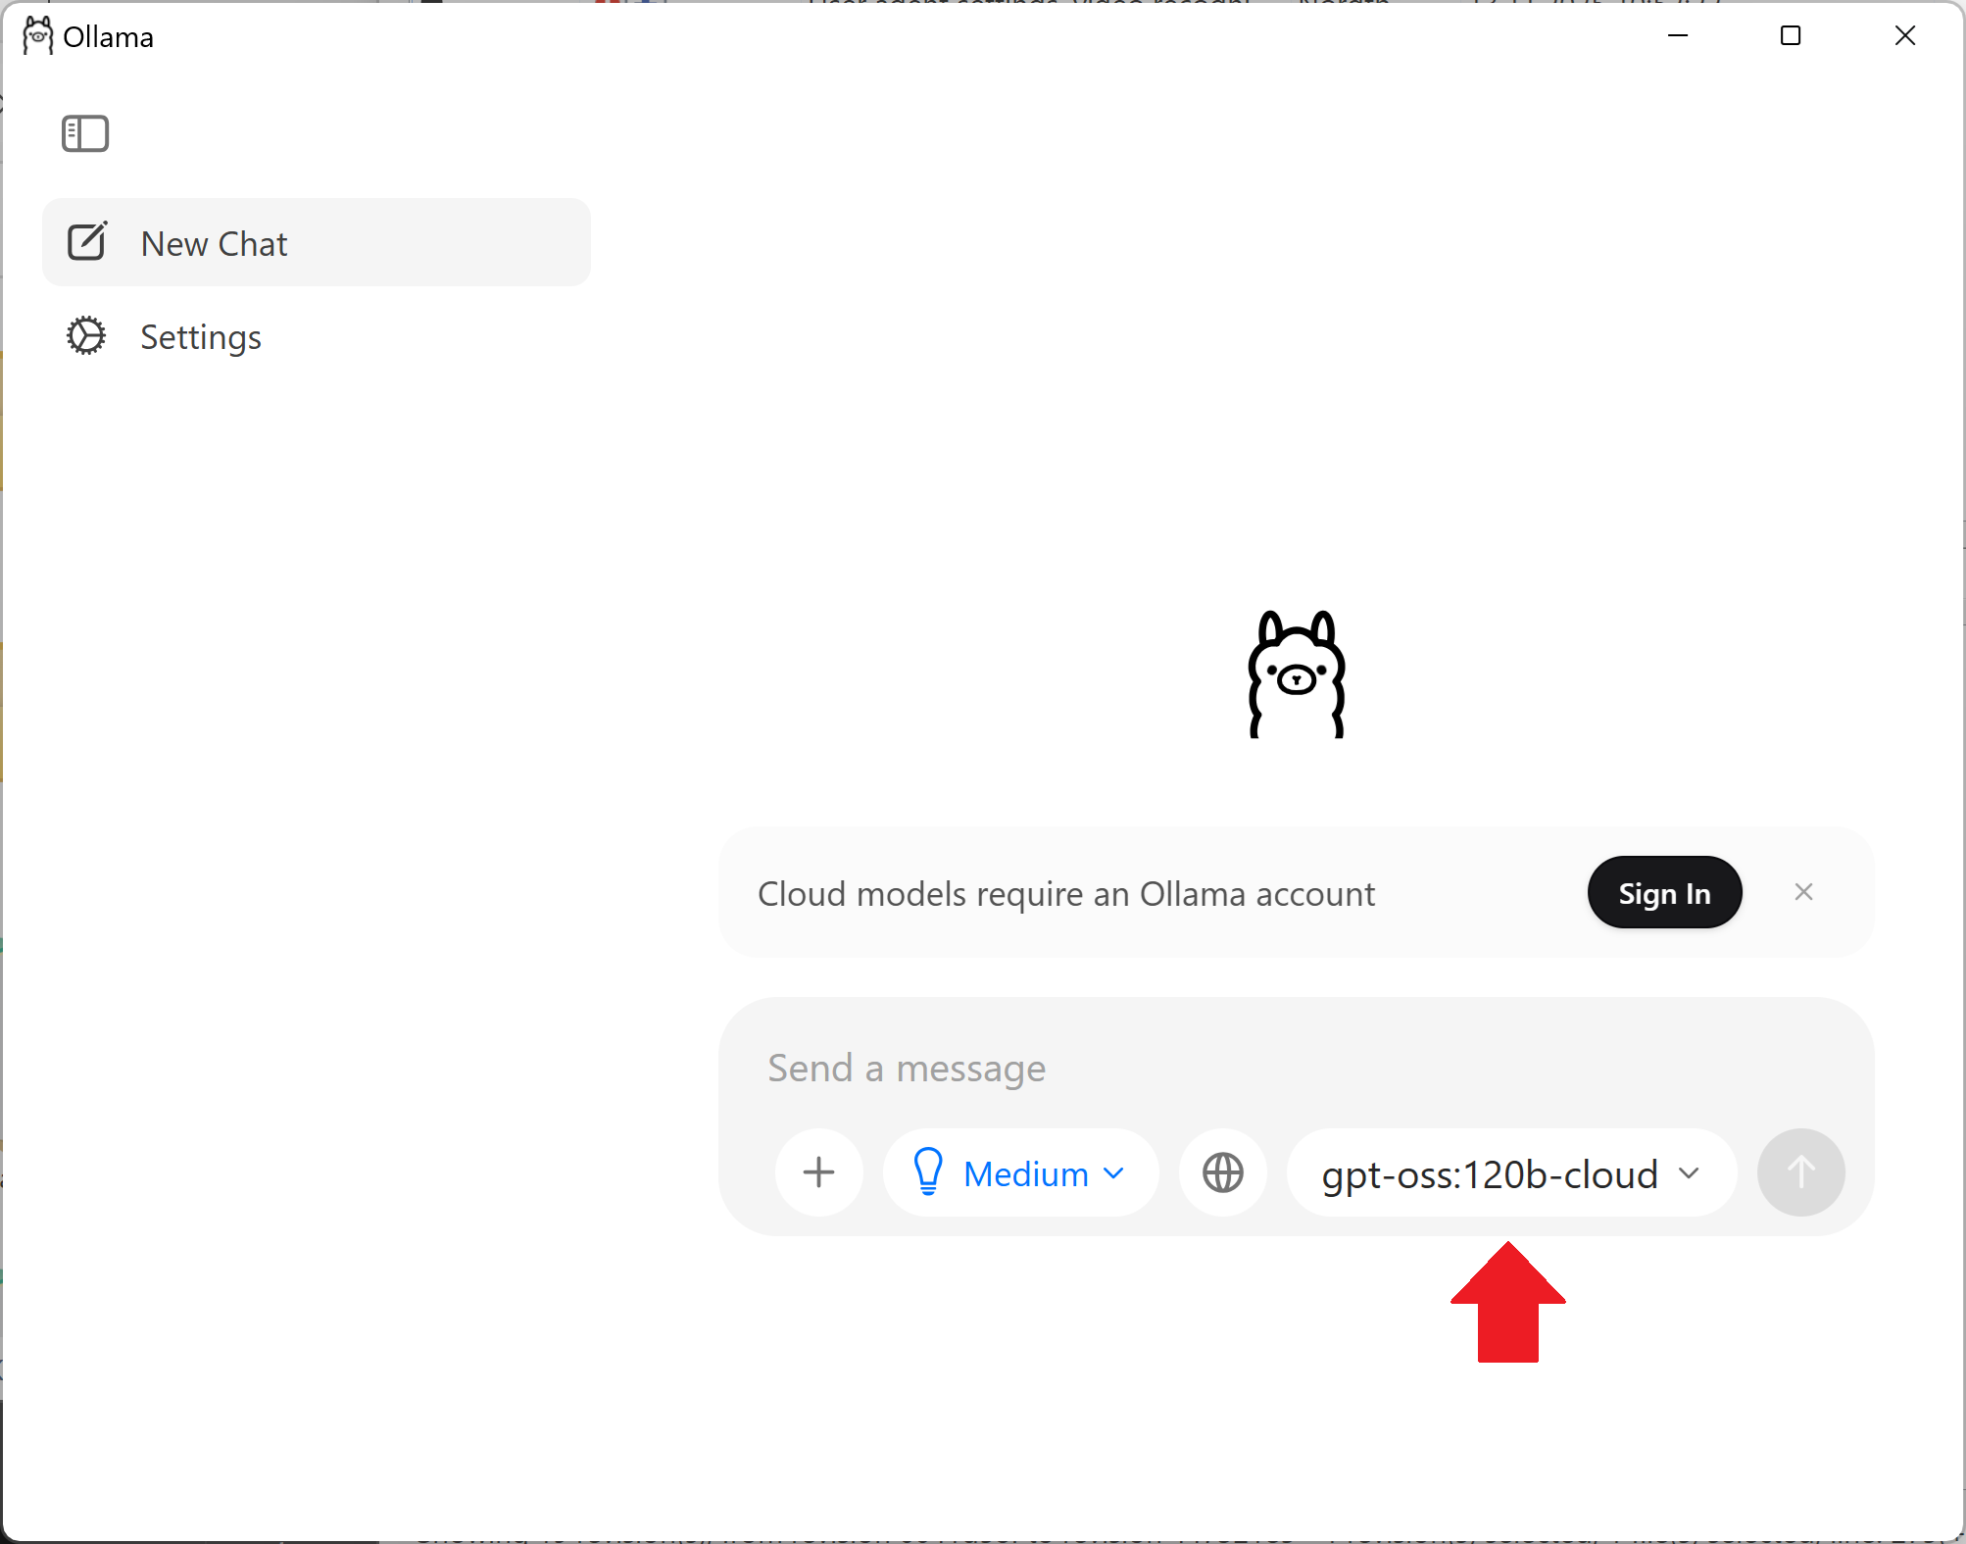Click the lightbulb thinking icon
Screen dimensions: 1966x1544
click(927, 1172)
